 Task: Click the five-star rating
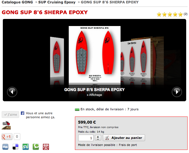(170, 14)
